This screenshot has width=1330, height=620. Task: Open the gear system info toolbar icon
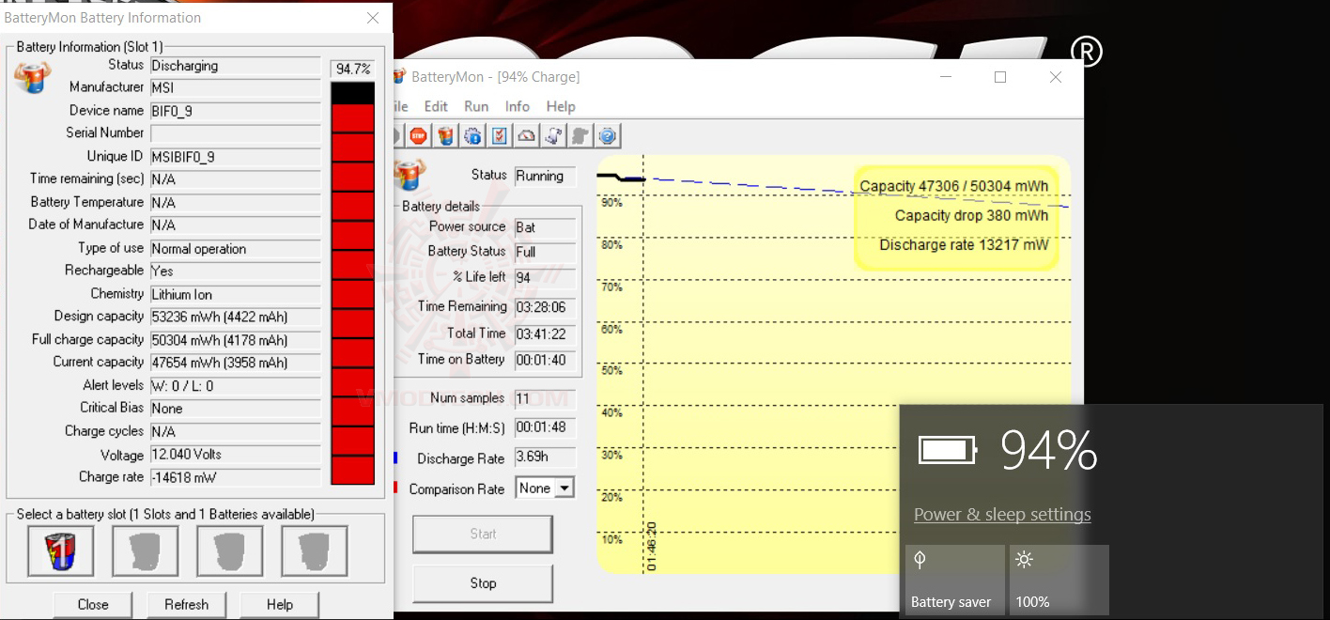point(472,136)
